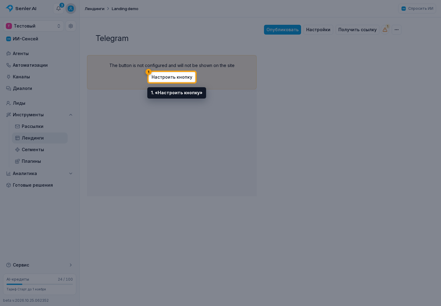Open workspace settings gear icon
Image resolution: width=441 pixels, height=306 pixels.
[x=71, y=26]
